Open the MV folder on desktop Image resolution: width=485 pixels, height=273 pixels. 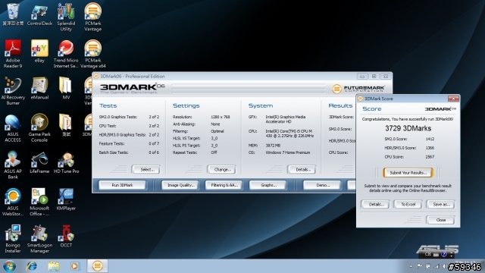66,88
